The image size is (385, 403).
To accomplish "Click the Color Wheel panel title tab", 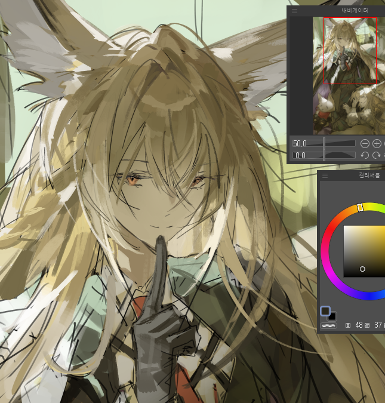I will tap(369, 176).
